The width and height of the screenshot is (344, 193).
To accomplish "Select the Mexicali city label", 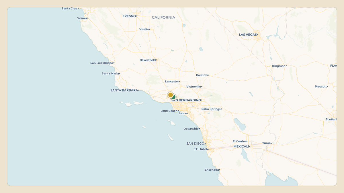I will (241, 146).
